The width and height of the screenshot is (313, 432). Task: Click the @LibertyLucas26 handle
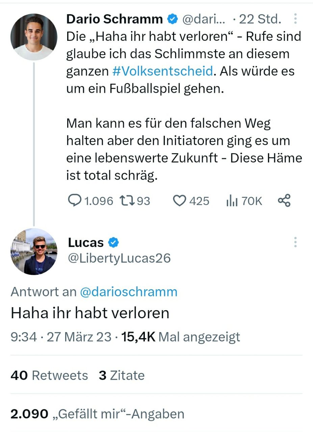coord(119,258)
